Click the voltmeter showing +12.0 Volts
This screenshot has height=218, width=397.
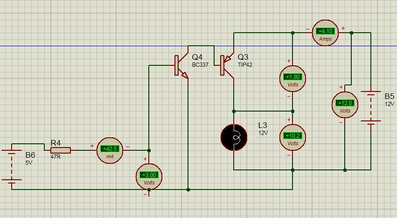pos(345,105)
